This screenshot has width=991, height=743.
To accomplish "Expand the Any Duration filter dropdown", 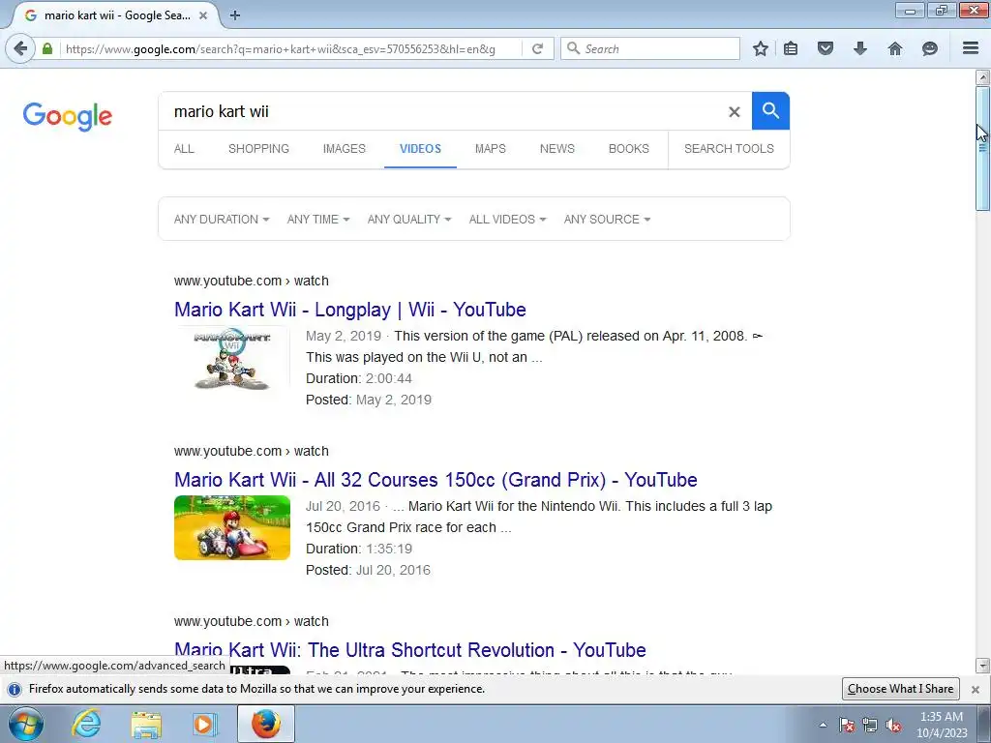I will [x=222, y=220].
